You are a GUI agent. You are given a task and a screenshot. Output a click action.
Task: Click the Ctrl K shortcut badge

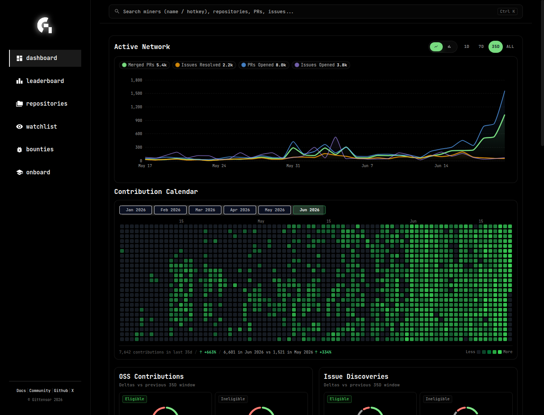(507, 11)
